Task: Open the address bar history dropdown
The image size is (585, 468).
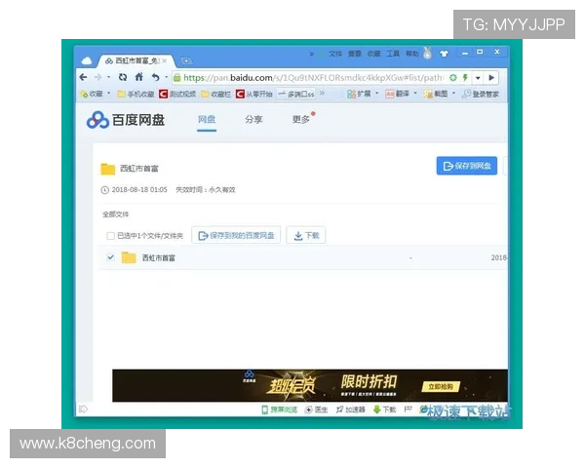Action: (x=478, y=78)
